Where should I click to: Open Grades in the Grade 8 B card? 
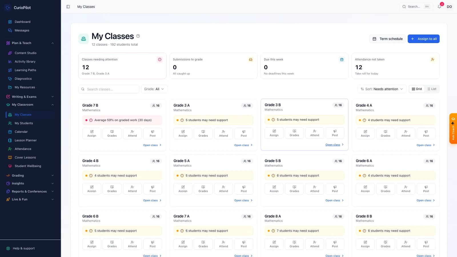[x=385, y=244]
